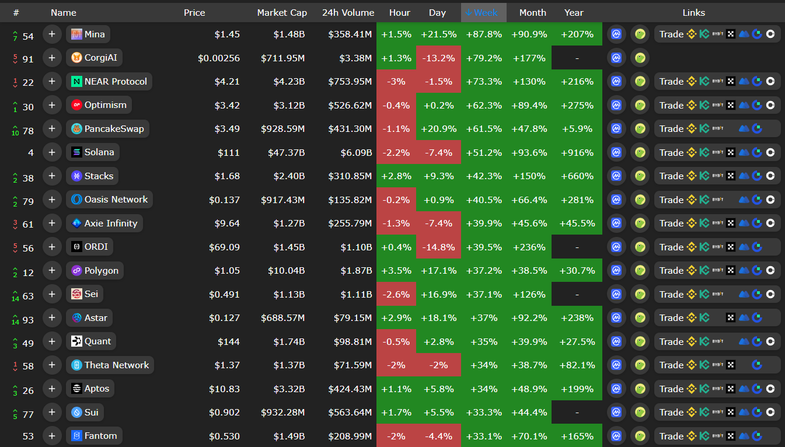Trade Optimism on KuCoin

click(704, 105)
